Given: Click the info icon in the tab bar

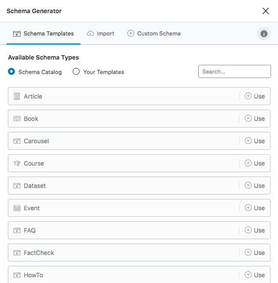Looking at the screenshot, I should pyautogui.click(x=264, y=34).
